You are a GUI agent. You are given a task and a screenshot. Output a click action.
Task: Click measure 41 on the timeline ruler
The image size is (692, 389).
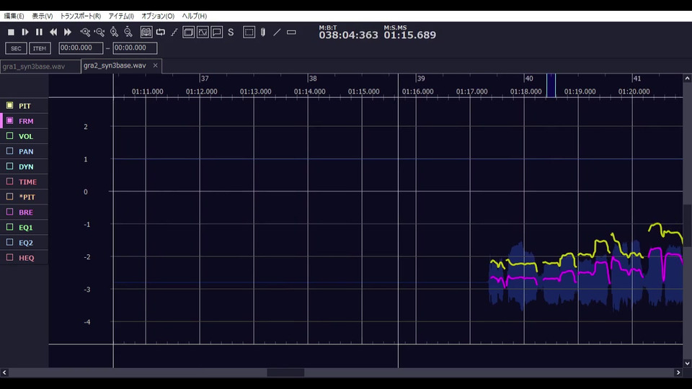click(x=636, y=79)
